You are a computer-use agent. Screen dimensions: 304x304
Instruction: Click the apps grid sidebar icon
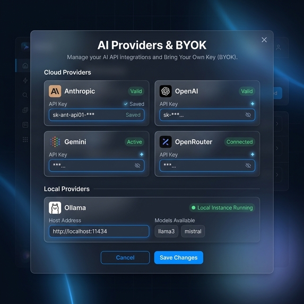25,140
